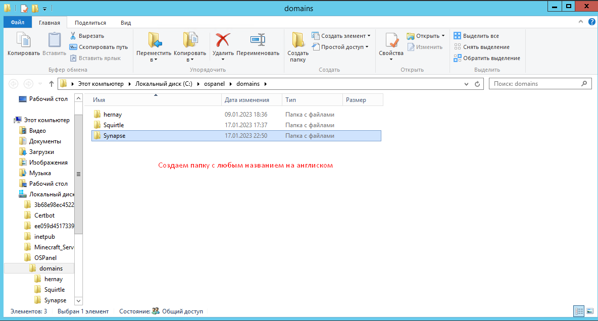Click the red Delete (Удалить) icon
Image resolution: width=598 pixels, height=321 pixels.
click(x=223, y=40)
